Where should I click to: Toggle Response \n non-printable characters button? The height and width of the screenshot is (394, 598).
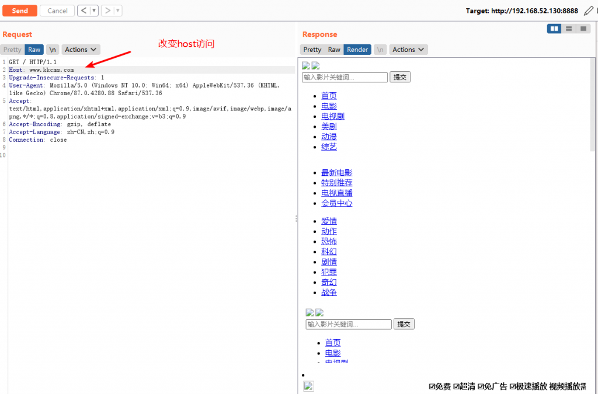(x=380, y=50)
